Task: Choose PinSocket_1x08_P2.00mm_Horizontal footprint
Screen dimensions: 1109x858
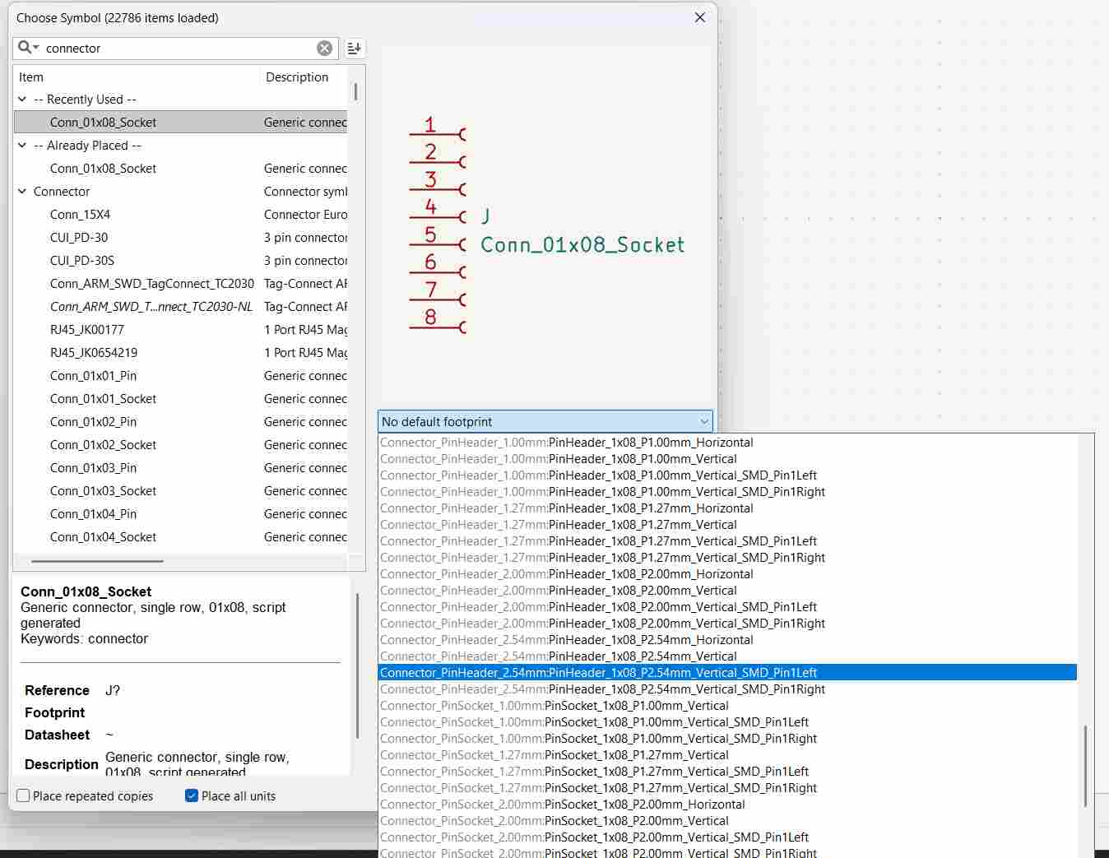Action: 727,805
